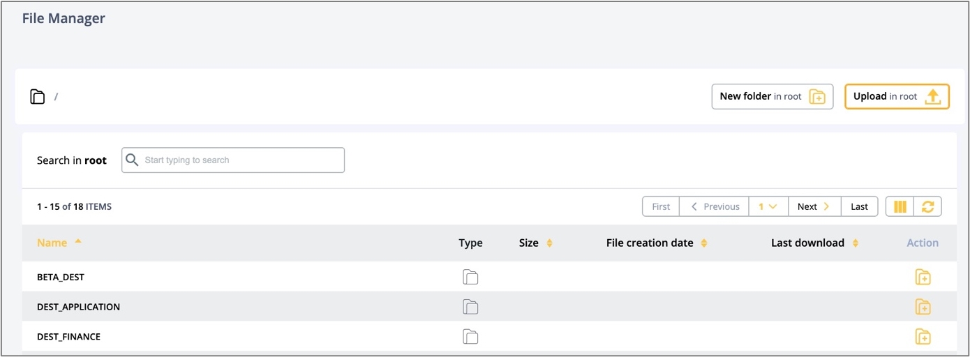970x357 pixels.
Task: Click the folder type icon for DEST_APPLICATION
Action: [x=470, y=307]
